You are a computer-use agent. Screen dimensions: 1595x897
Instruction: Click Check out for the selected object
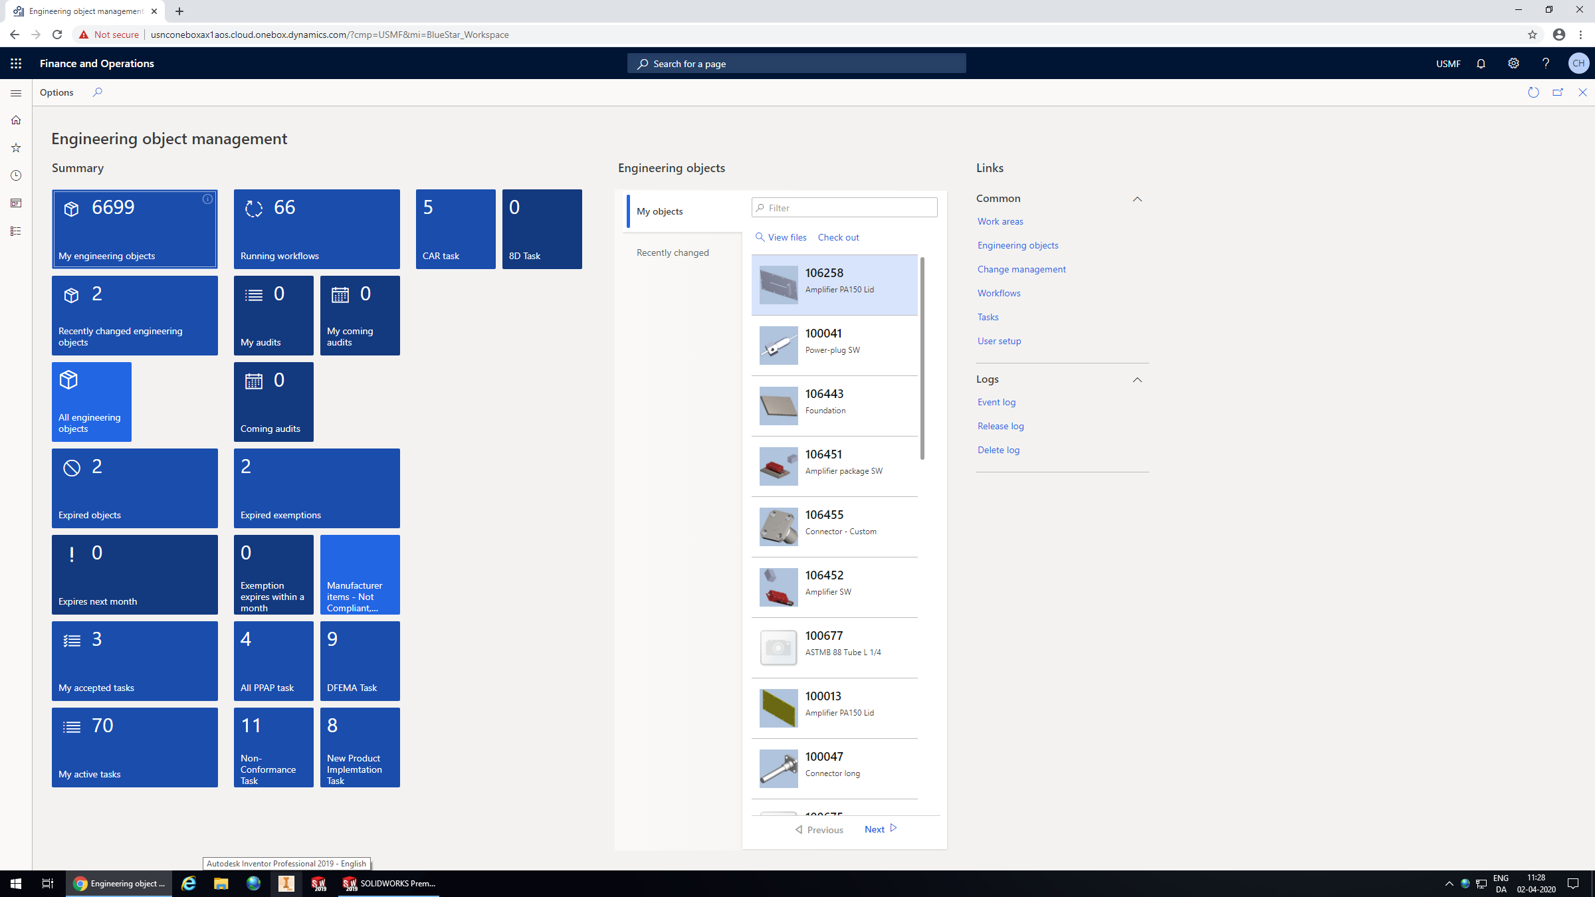pos(838,237)
